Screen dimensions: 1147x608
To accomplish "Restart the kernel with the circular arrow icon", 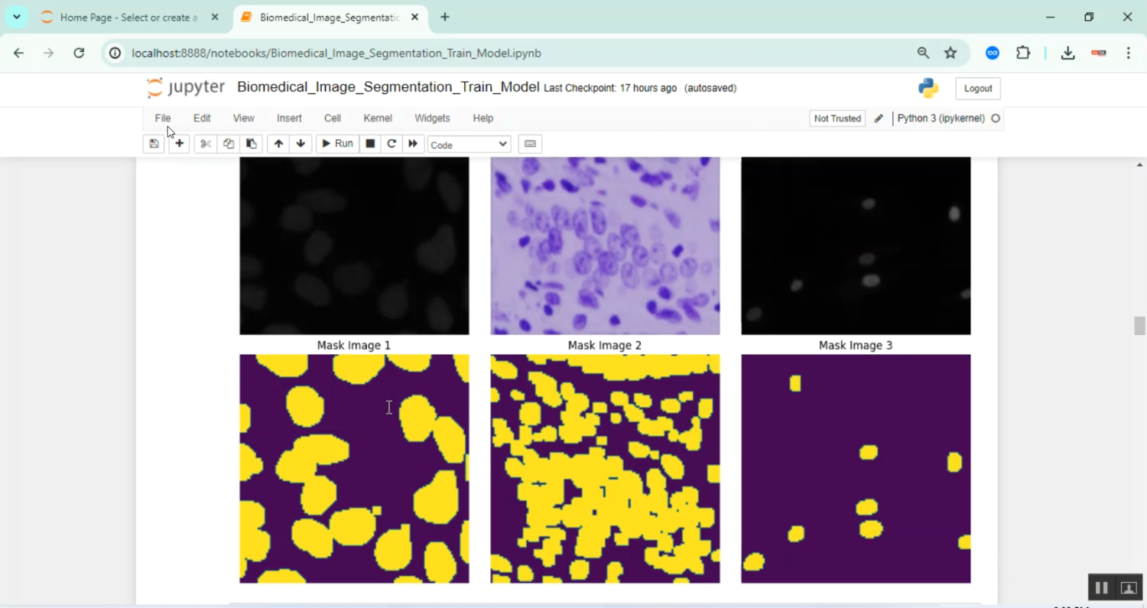I will pos(392,144).
